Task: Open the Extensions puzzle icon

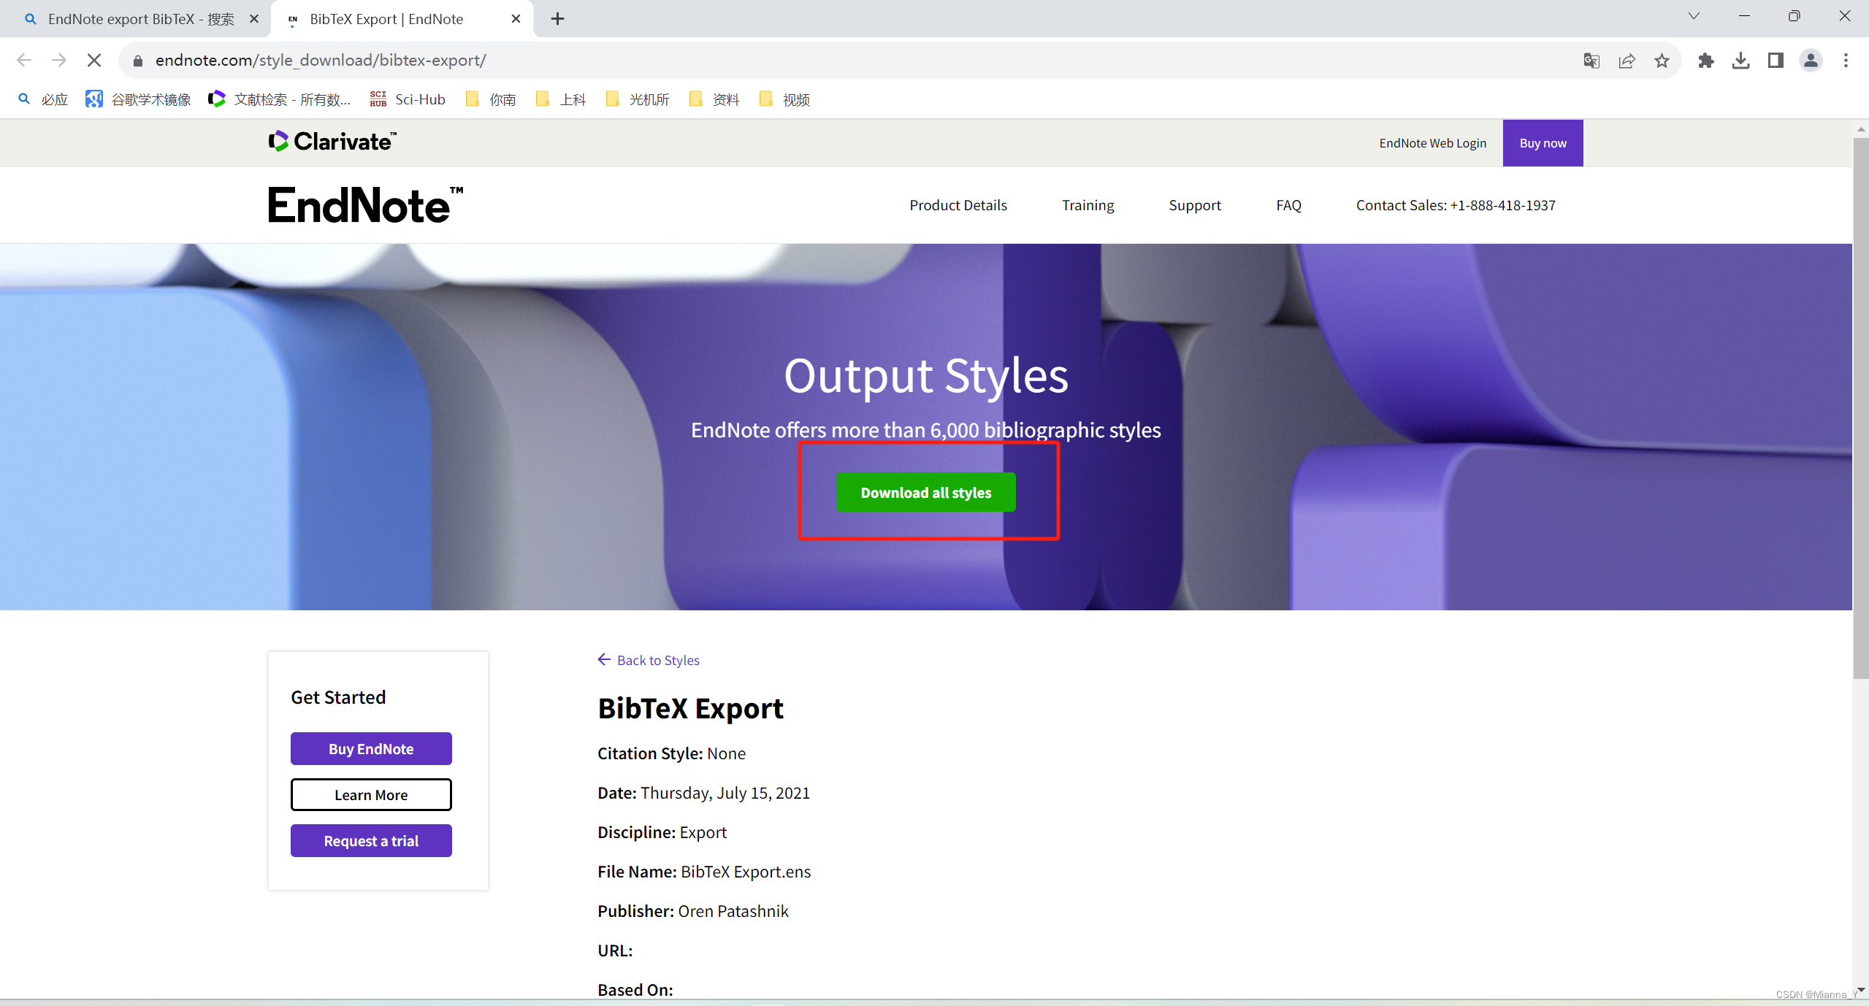Action: 1706,60
